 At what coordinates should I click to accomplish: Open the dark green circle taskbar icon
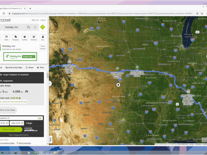pos(2,153)
